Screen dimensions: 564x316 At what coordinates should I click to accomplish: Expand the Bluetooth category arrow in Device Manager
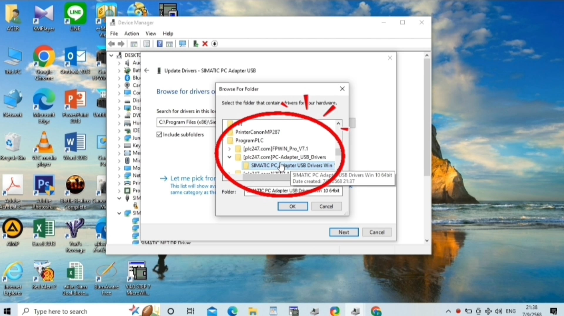[119, 78]
